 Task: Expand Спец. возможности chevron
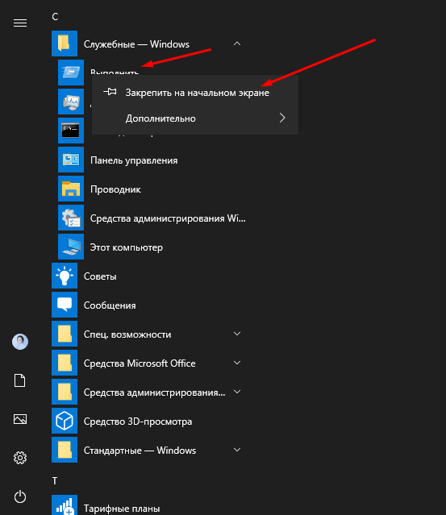[237, 334]
